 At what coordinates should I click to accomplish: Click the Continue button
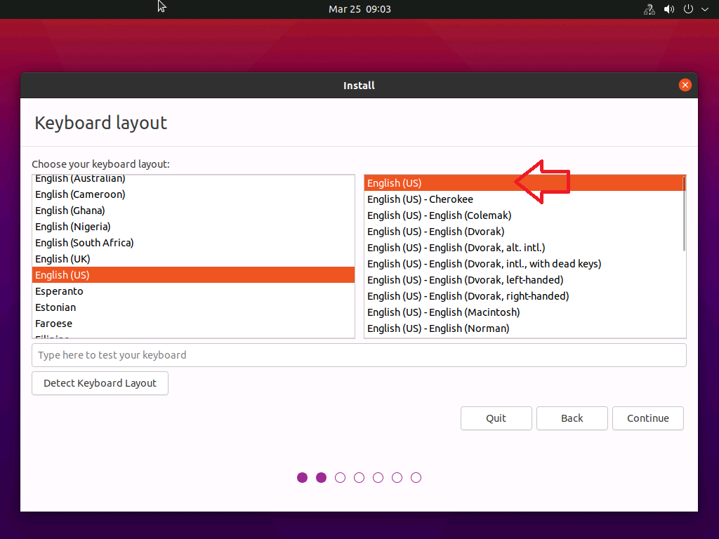(647, 418)
